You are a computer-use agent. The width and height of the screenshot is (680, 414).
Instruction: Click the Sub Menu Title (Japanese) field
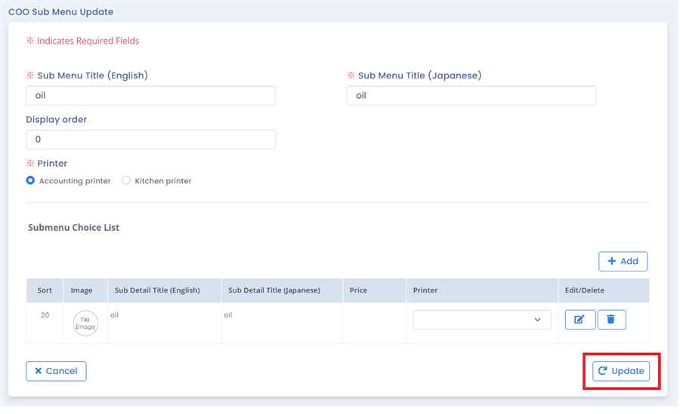(x=471, y=96)
